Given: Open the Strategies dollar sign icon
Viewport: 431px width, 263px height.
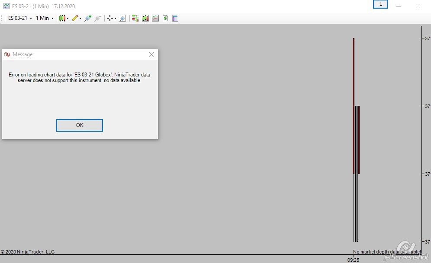Looking at the screenshot, I should (x=165, y=19).
